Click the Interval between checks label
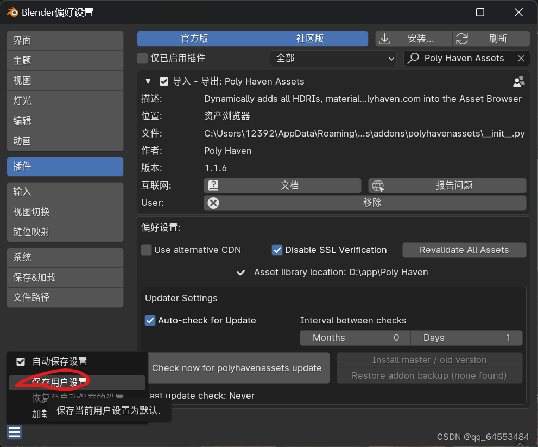 click(x=353, y=321)
